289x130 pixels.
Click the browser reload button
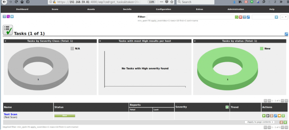pos(16,2)
